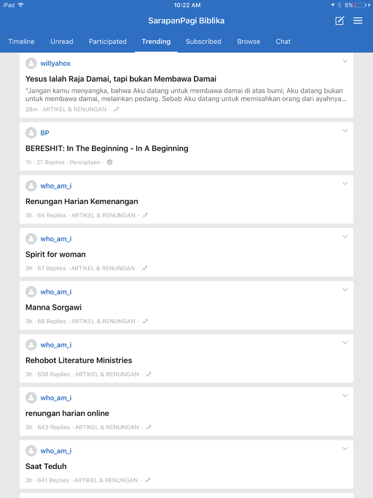Tap the Jangan kamu menyangka post excerpt

pos(186,95)
